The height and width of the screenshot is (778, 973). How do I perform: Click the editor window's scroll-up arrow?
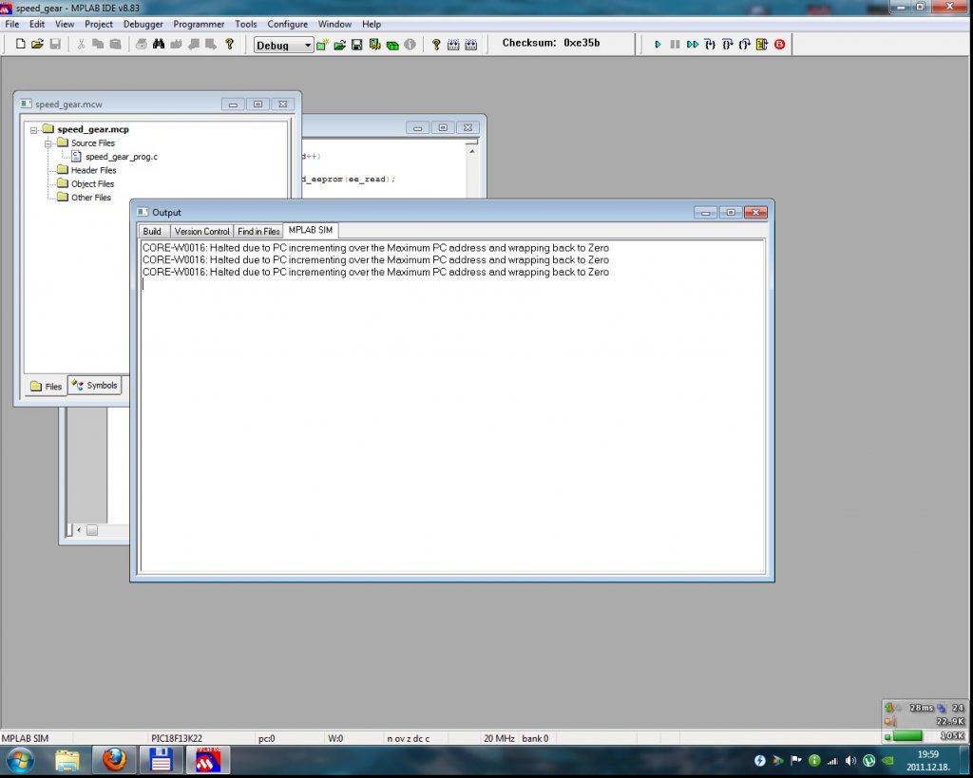click(x=471, y=151)
